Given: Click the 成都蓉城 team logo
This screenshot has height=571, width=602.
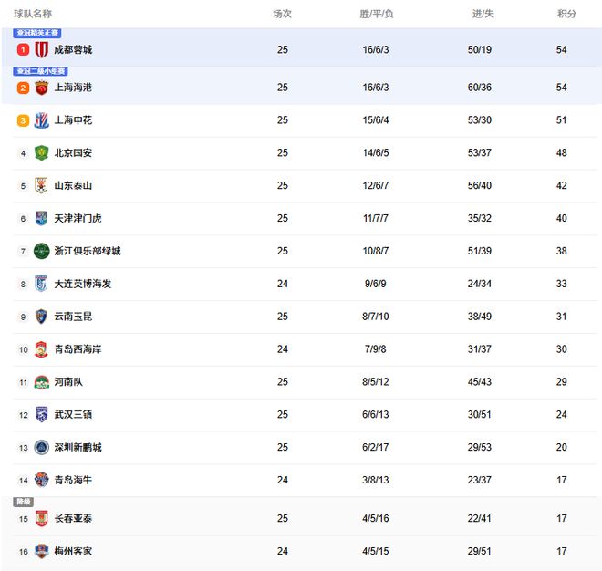Looking at the screenshot, I should [41, 49].
